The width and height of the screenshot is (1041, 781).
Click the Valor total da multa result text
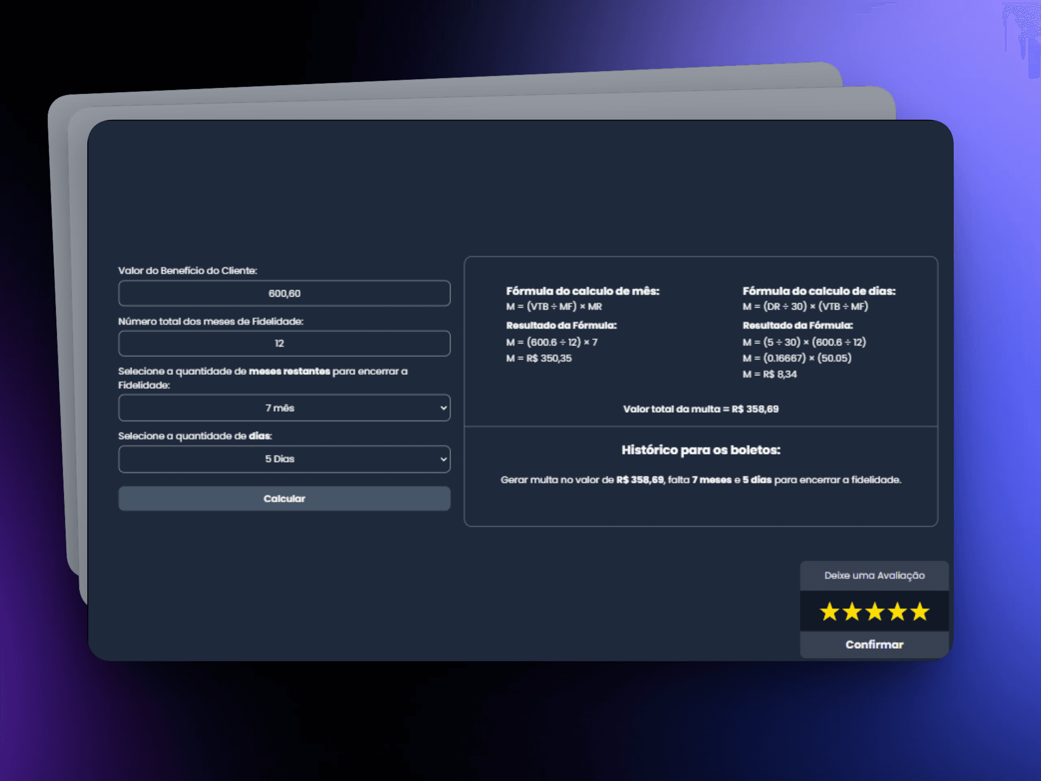[x=701, y=409]
